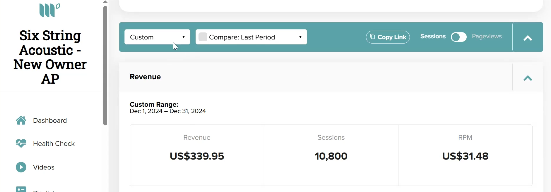Open the Compare: Last Period dropdown
Screen dimensions: 551x192
coord(251,37)
